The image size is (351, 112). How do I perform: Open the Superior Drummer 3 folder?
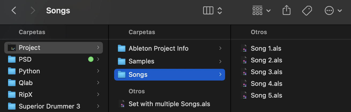coord(49,106)
